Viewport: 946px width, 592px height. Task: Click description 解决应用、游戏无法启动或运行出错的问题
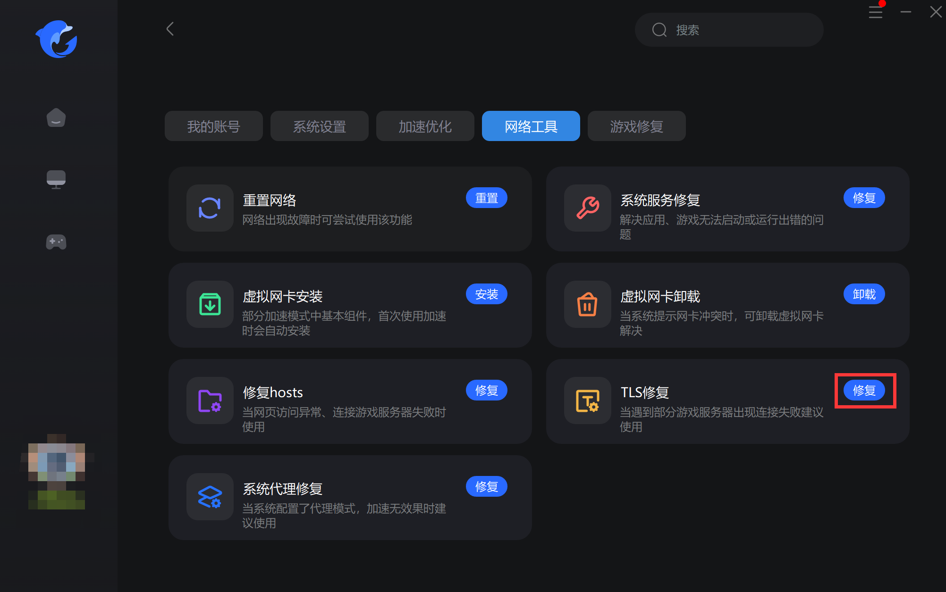(722, 227)
